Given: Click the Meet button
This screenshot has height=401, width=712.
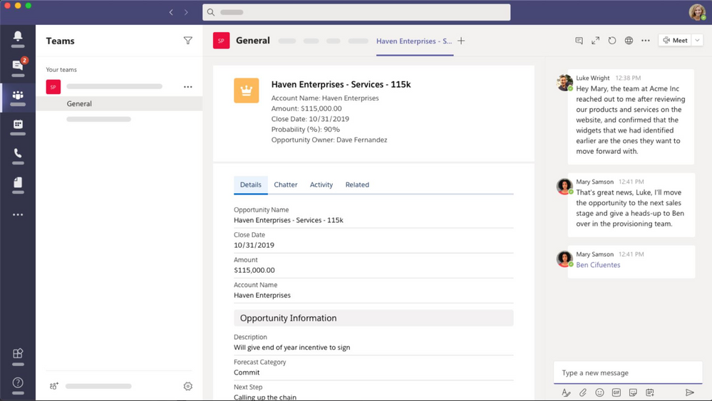Looking at the screenshot, I should 675,41.
